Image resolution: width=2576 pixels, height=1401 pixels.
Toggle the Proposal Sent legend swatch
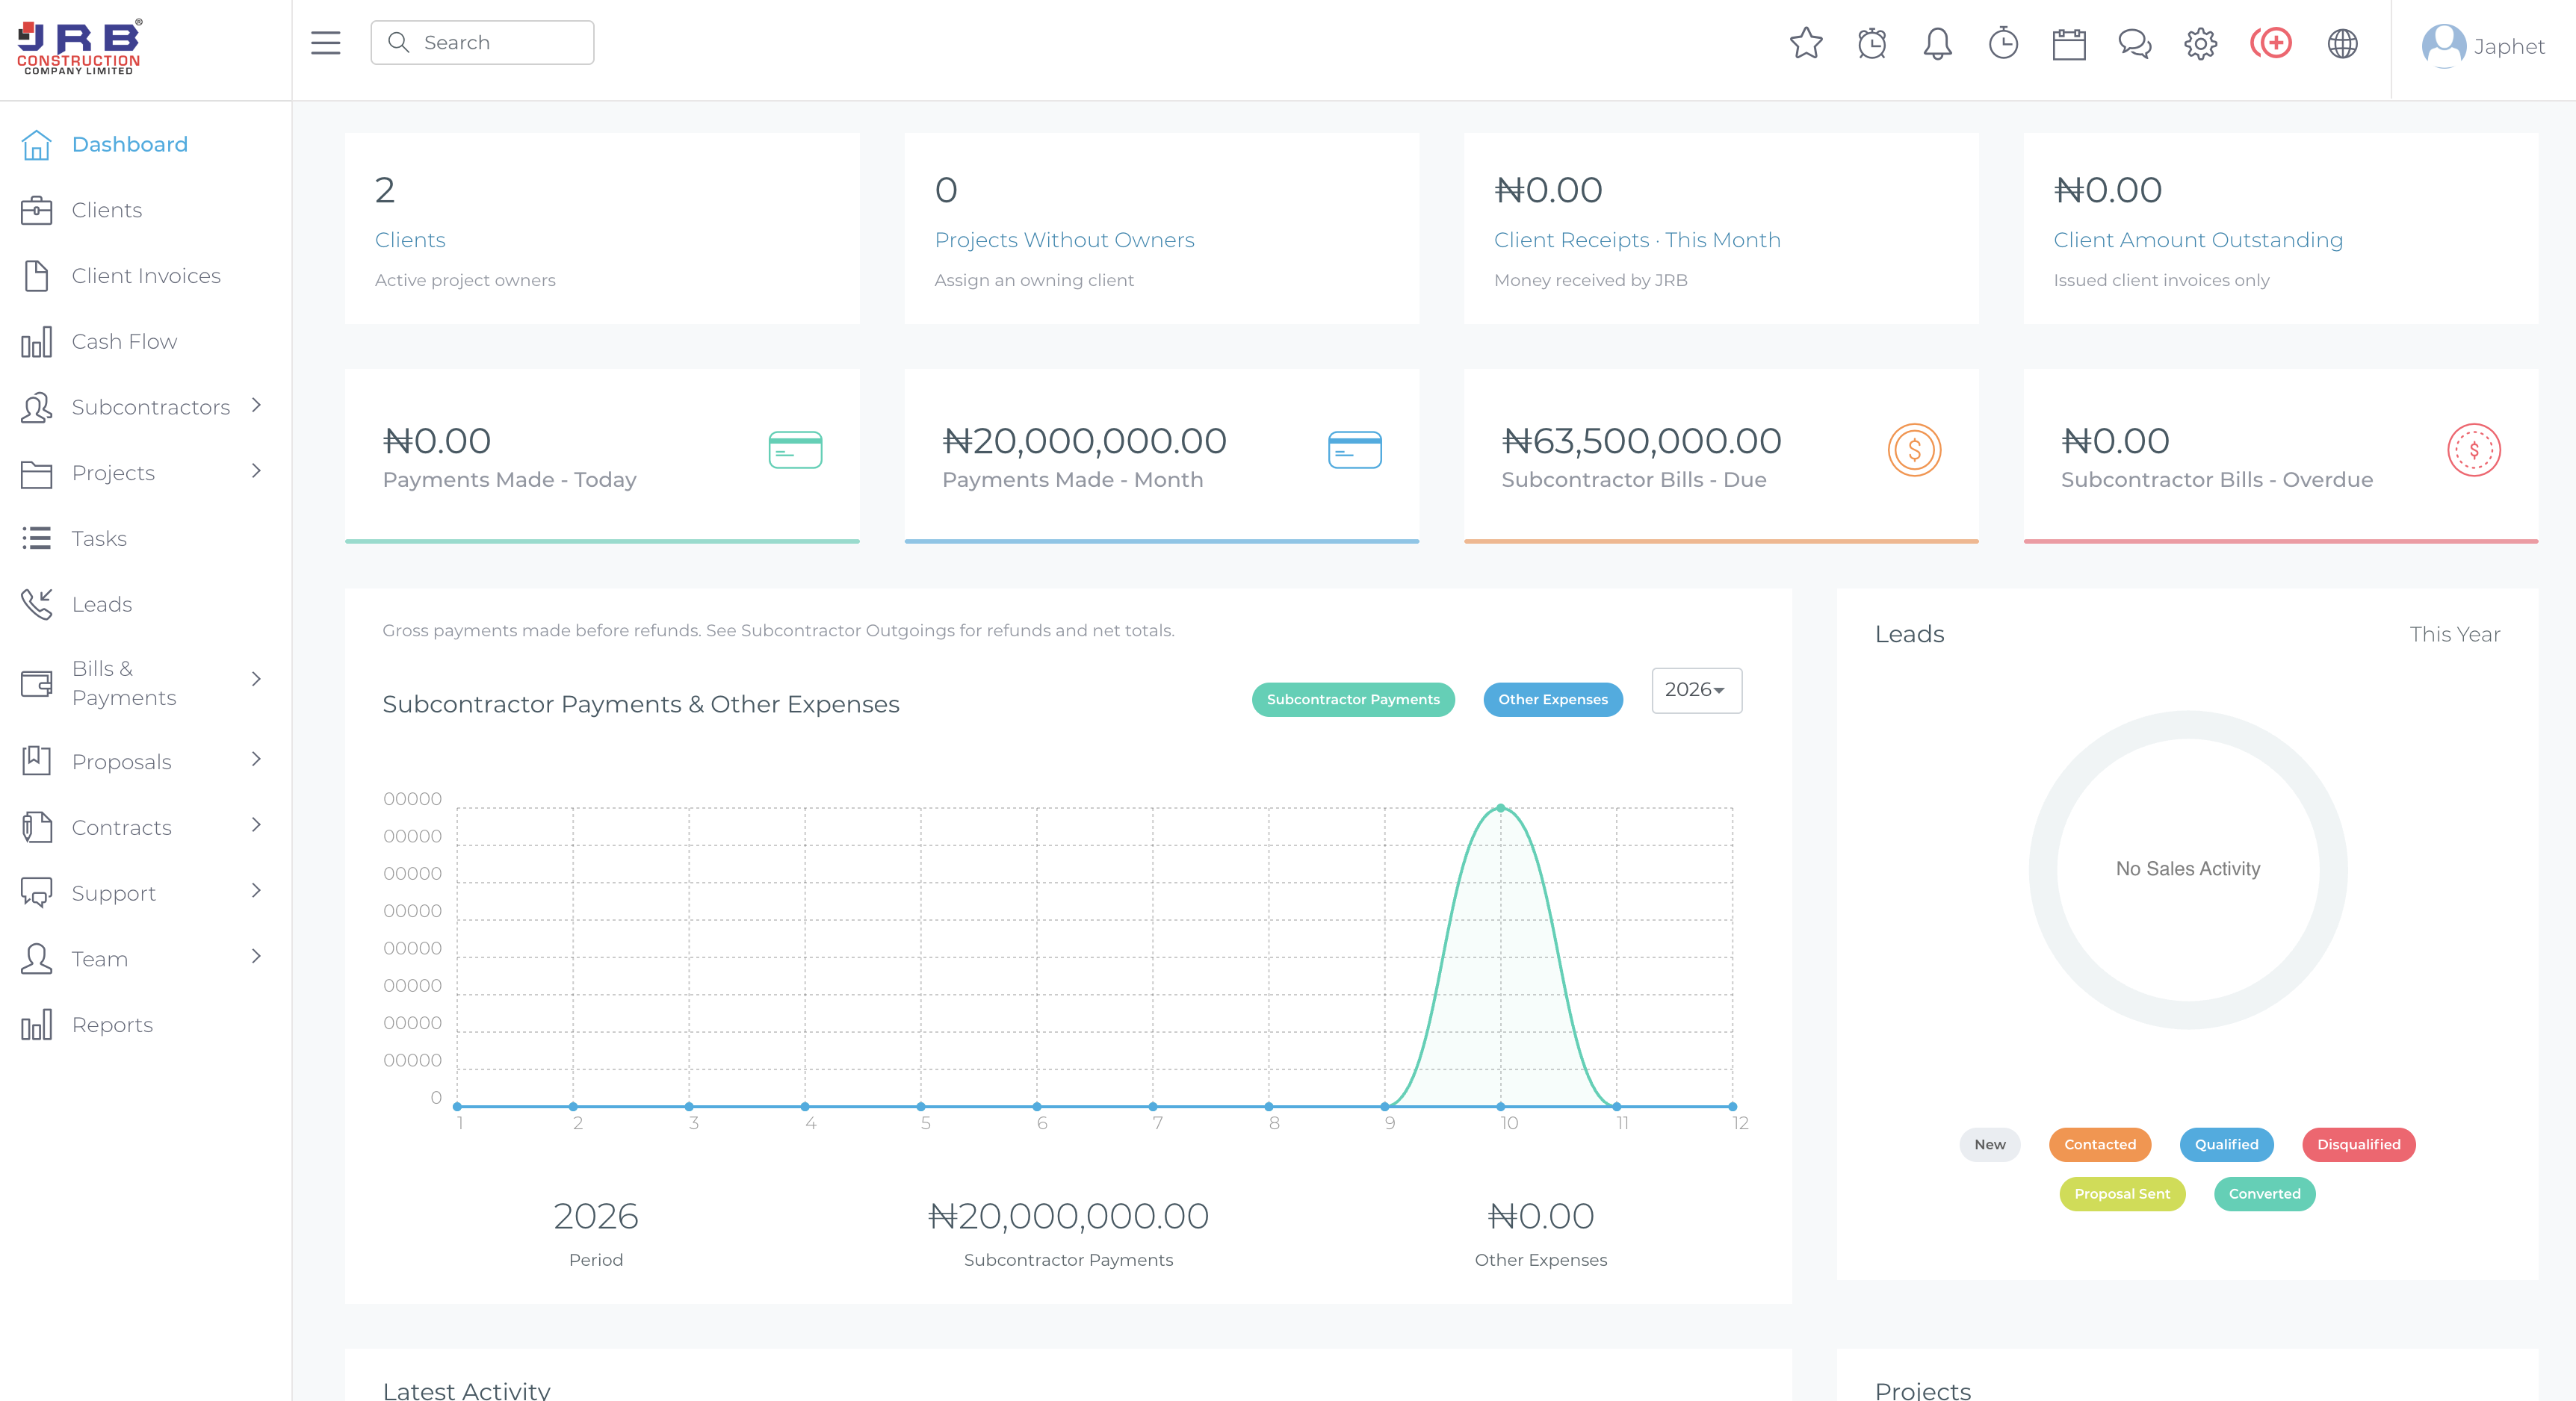click(x=2122, y=1194)
